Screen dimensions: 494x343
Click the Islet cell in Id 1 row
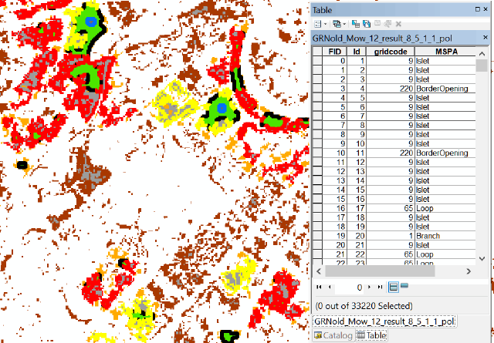[x=445, y=61]
